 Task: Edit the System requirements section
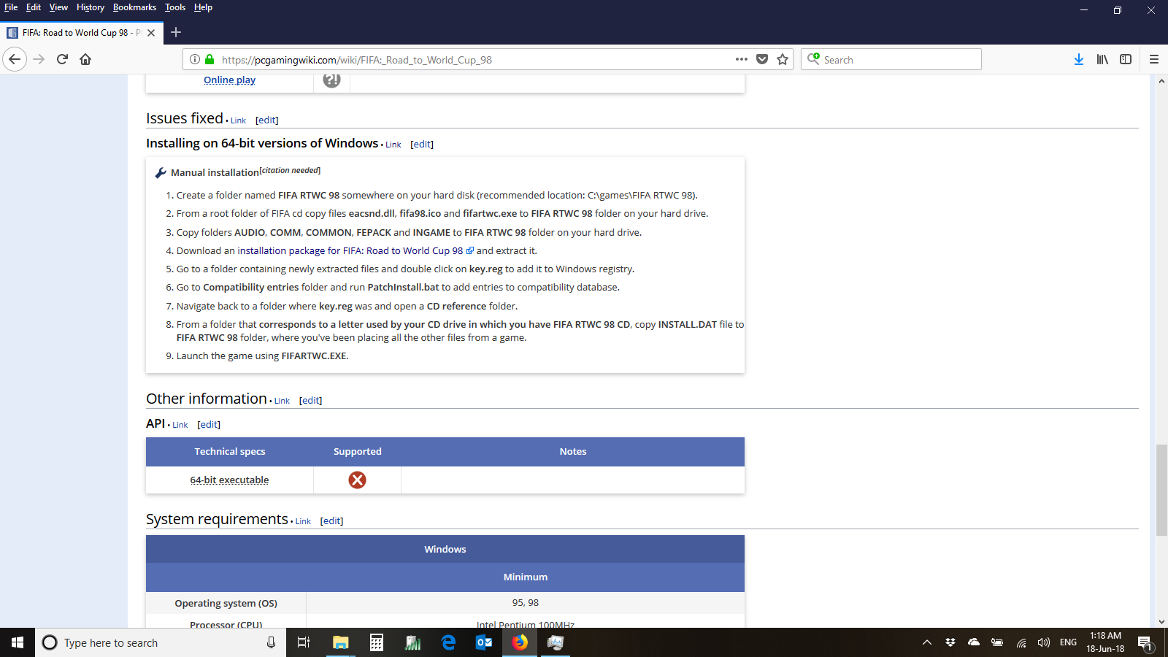click(x=331, y=520)
